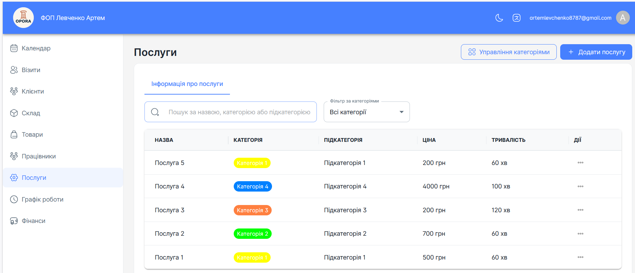Click the Фінанси sidebar icon
The height and width of the screenshot is (273, 635).
click(14, 221)
